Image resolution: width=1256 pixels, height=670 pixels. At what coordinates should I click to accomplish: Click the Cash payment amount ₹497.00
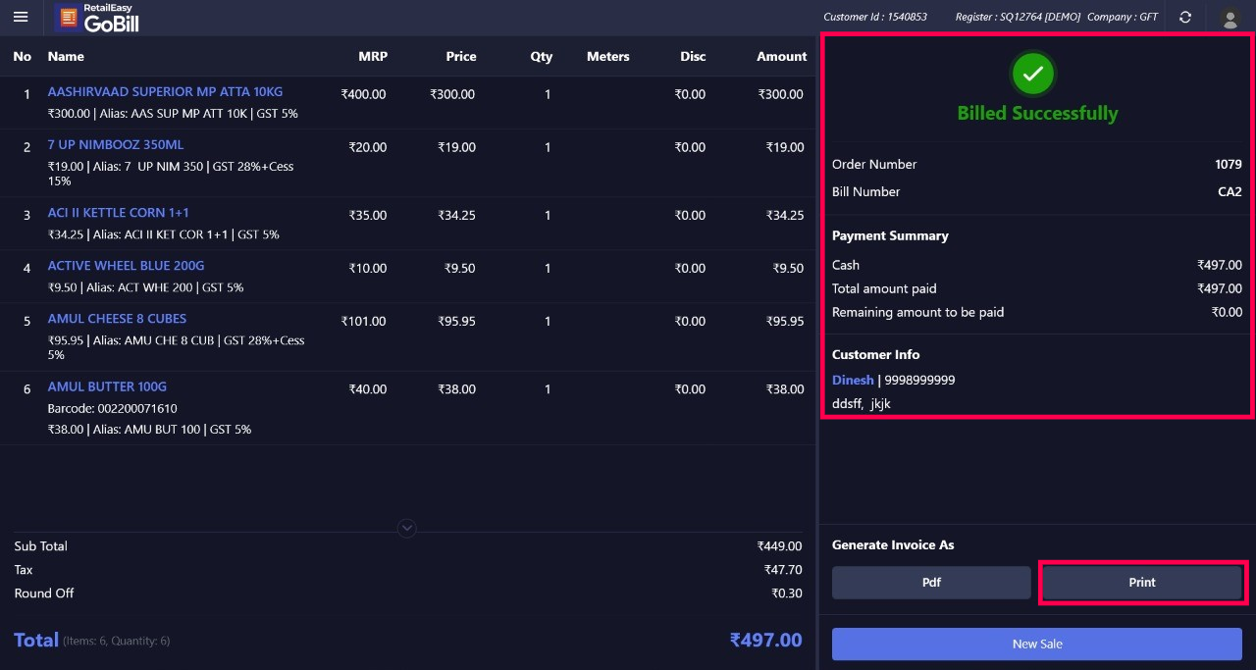1220,265
